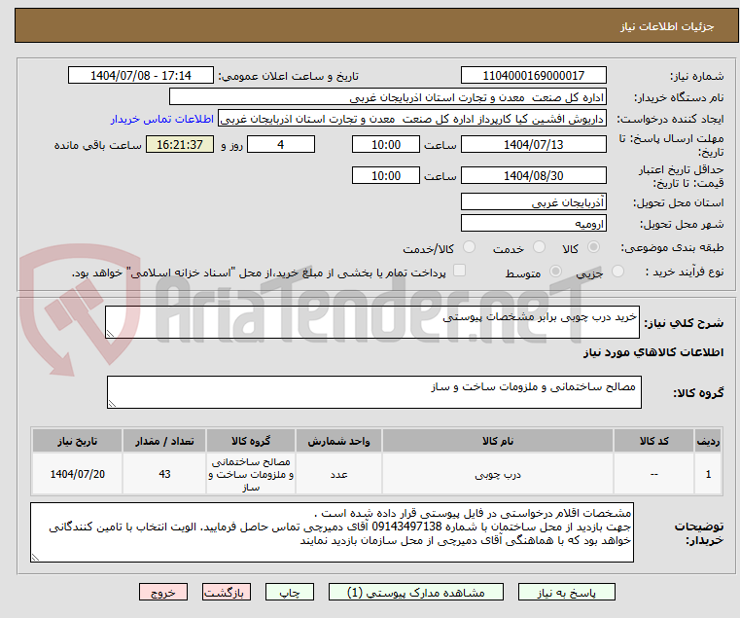Open the اطلاعات تماس خریدار link
The image size is (740, 618).
point(162,119)
